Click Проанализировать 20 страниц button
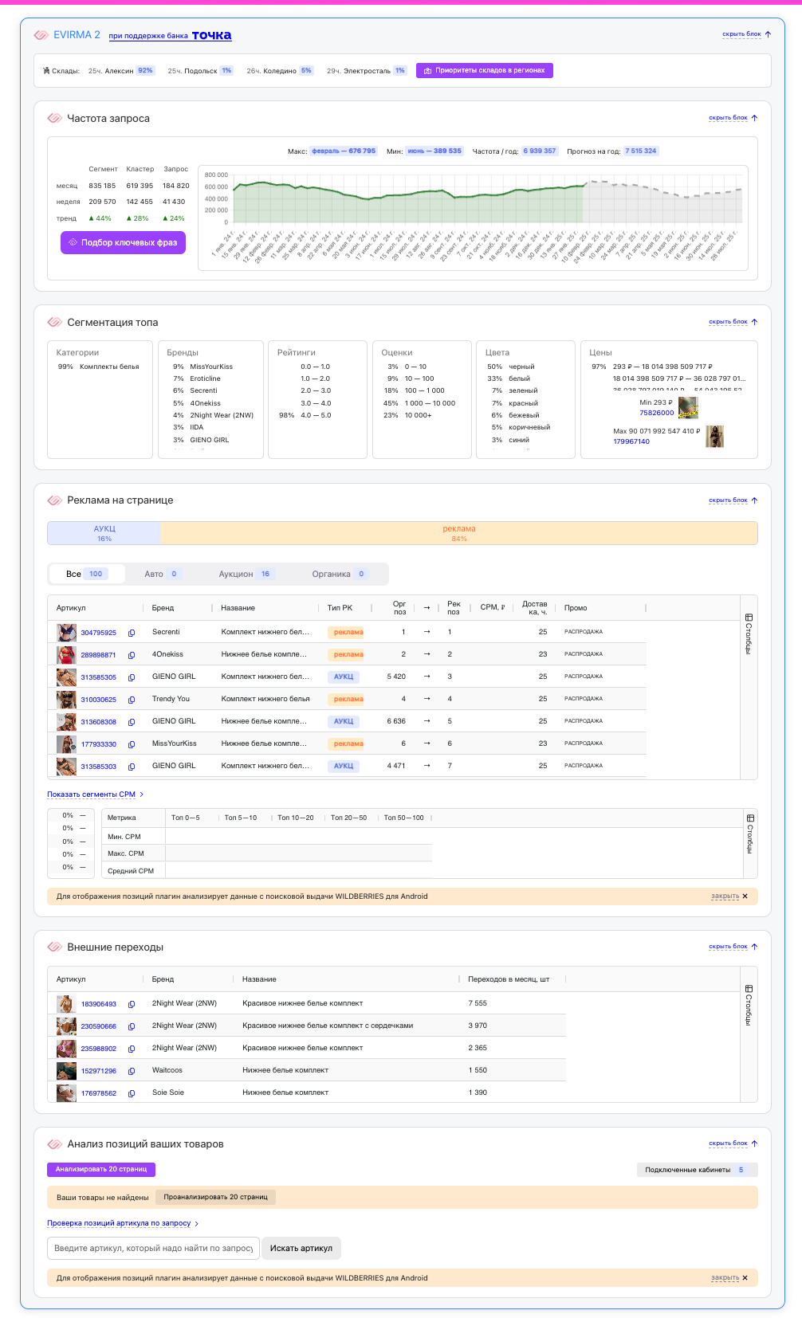Screen dimensions: 802x1318 215,1197
